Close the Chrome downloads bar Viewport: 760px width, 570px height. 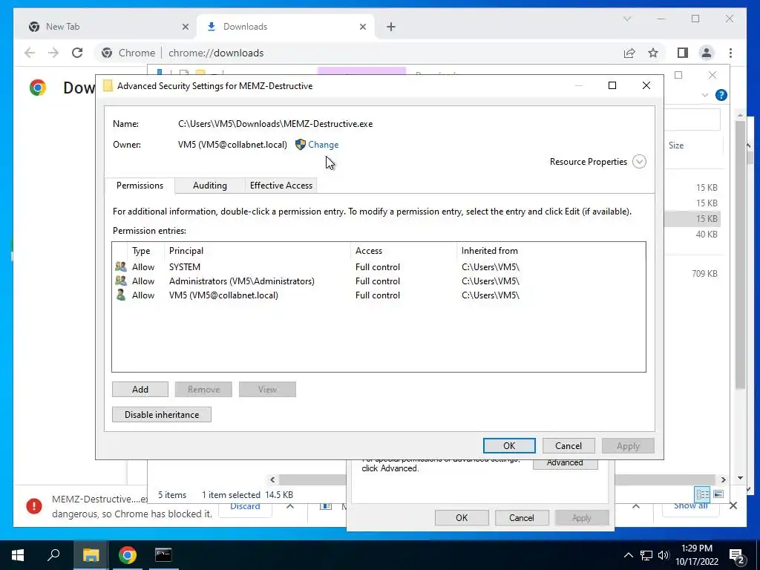(x=733, y=506)
